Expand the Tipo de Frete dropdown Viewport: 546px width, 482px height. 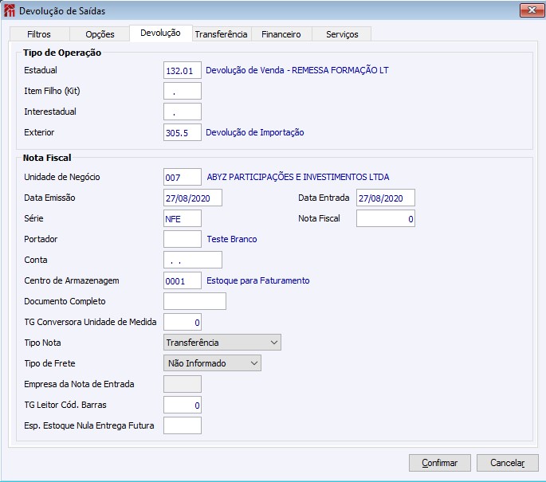point(212,363)
